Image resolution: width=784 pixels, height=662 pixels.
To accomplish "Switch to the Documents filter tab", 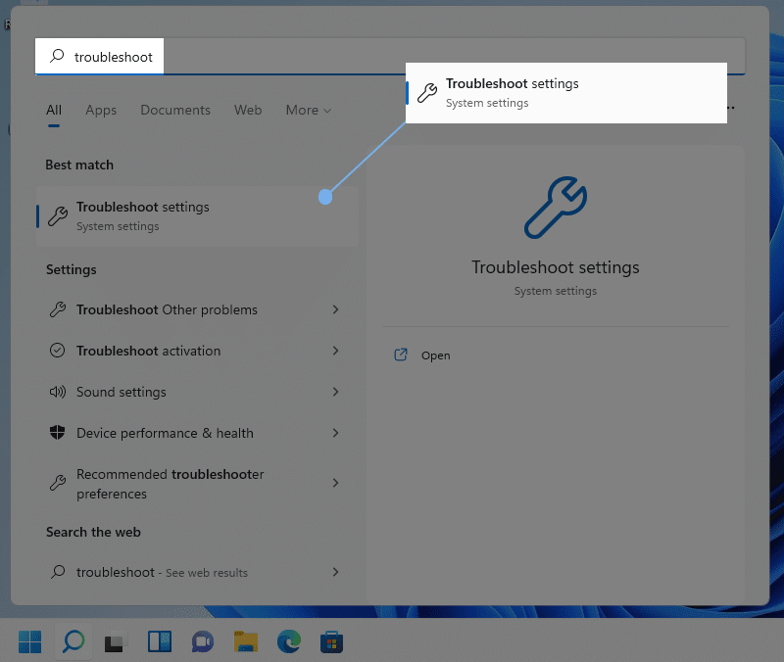I will tap(175, 110).
